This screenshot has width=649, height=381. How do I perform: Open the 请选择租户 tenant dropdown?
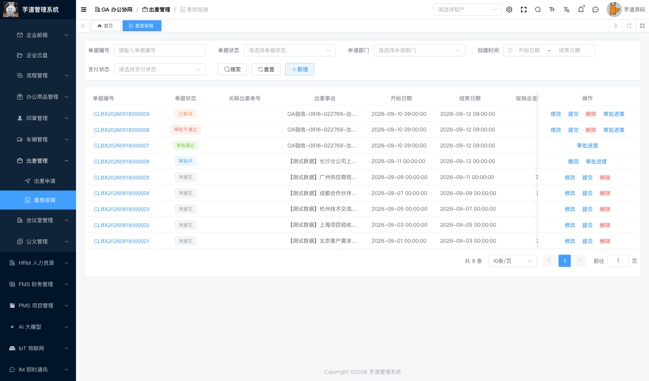tap(467, 10)
